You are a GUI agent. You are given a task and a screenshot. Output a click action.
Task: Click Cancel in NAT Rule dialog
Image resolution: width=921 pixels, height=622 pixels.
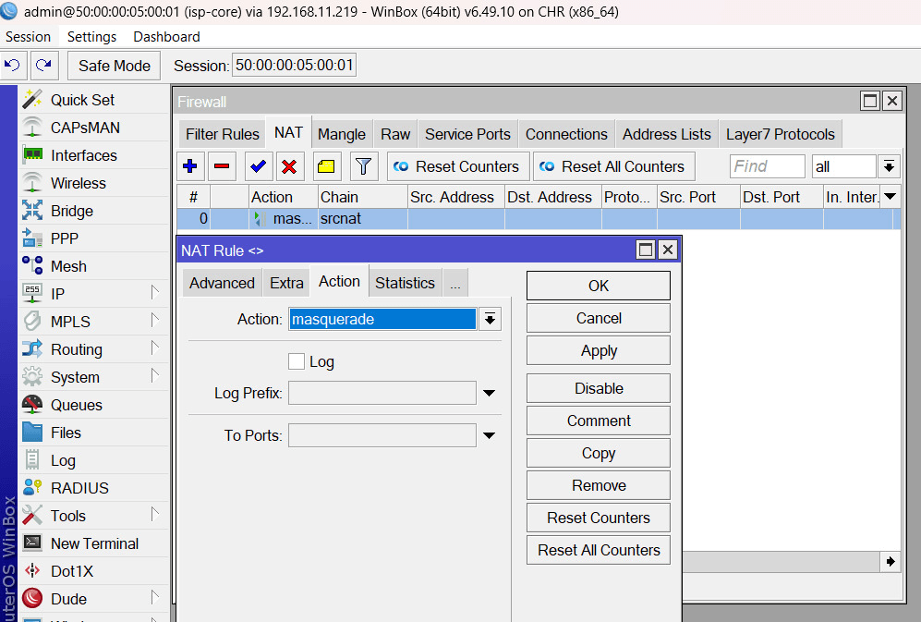coord(599,318)
